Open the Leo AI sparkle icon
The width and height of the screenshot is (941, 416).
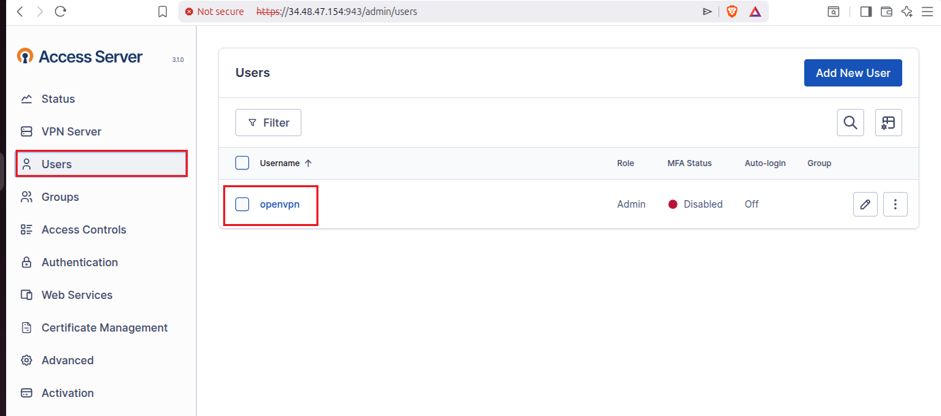pos(906,12)
